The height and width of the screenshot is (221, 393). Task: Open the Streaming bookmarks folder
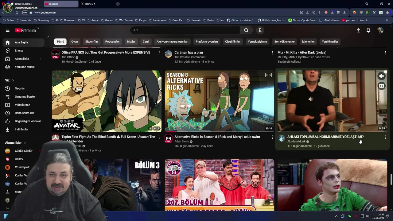41,20
